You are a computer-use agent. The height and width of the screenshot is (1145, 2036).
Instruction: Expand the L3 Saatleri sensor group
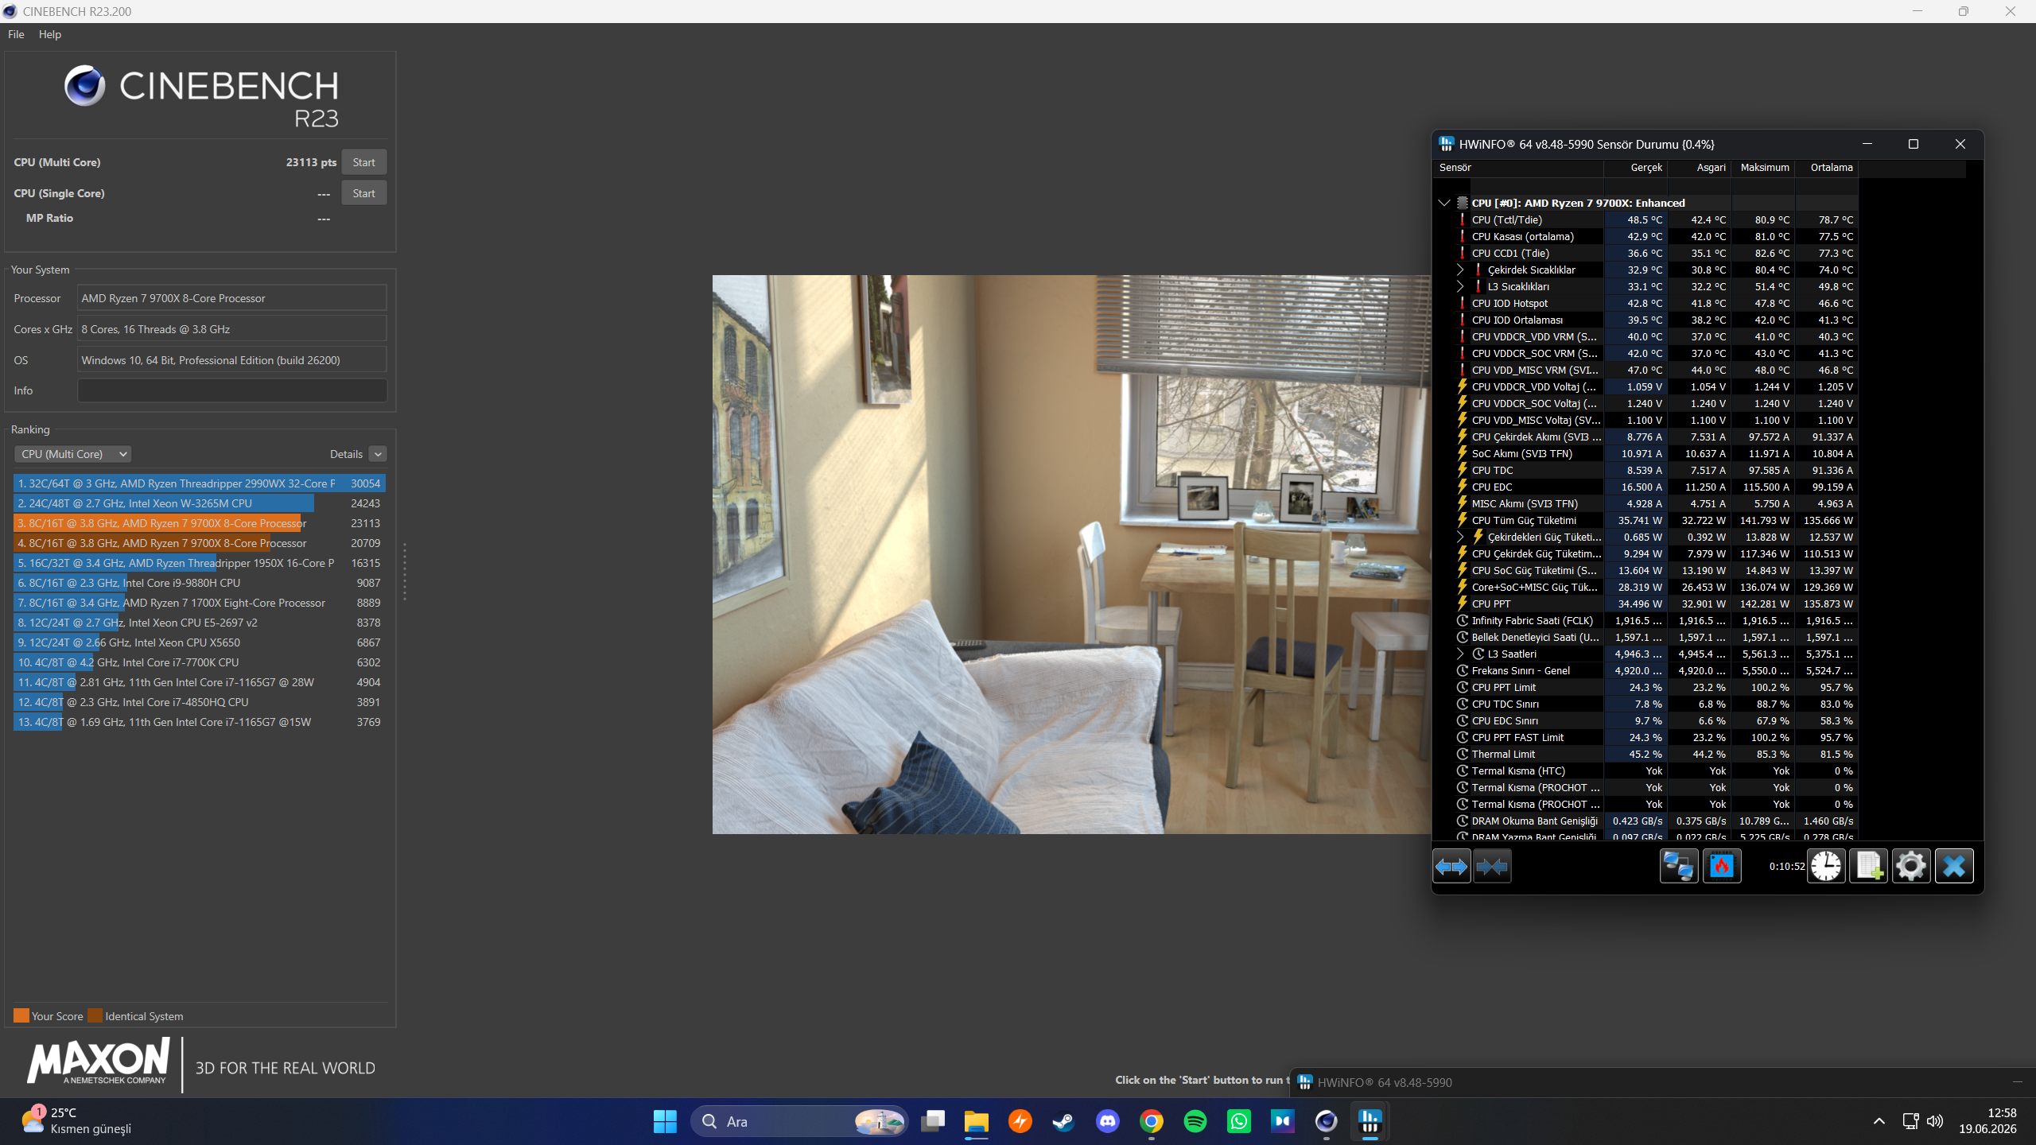point(1460,654)
